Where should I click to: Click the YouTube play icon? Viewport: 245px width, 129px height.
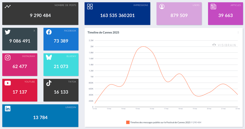pyautogui.click(x=7, y=83)
